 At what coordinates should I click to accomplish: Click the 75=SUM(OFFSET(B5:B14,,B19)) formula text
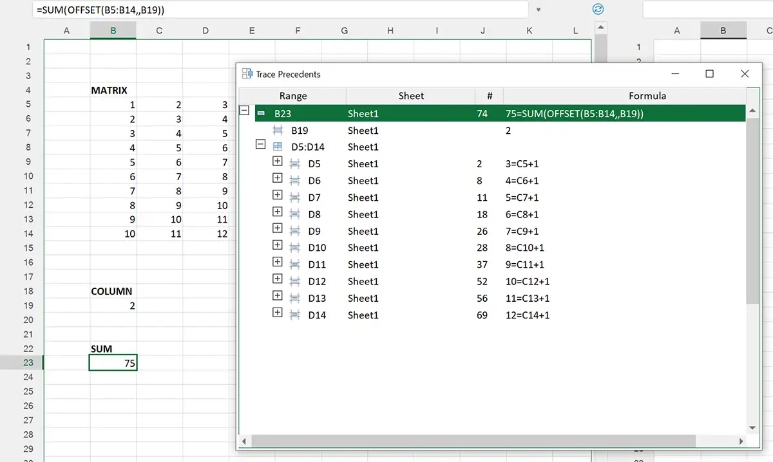tap(575, 114)
